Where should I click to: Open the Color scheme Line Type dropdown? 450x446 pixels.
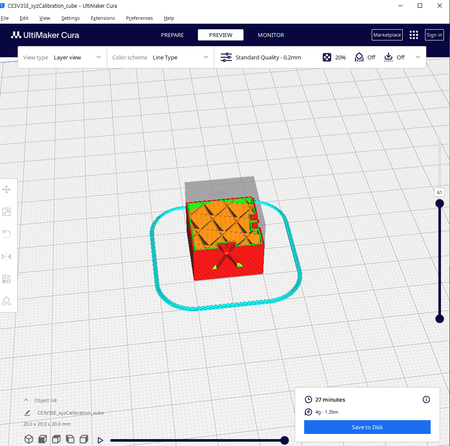click(160, 57)
